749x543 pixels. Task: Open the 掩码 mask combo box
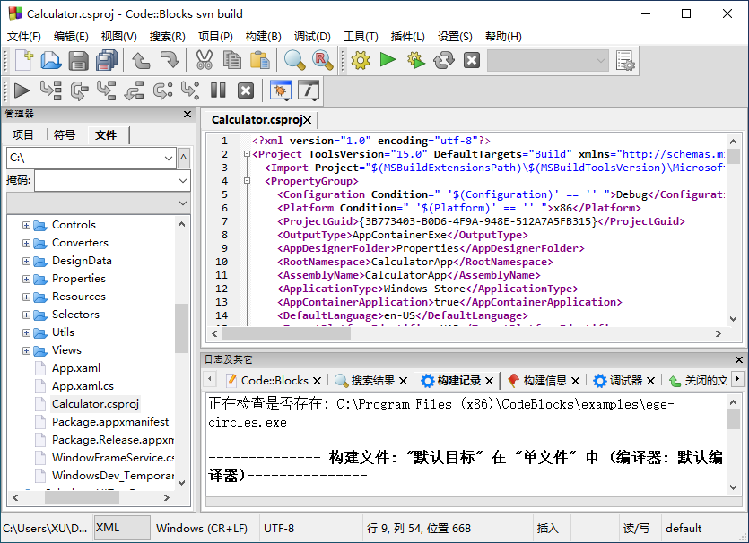[182, 181]
